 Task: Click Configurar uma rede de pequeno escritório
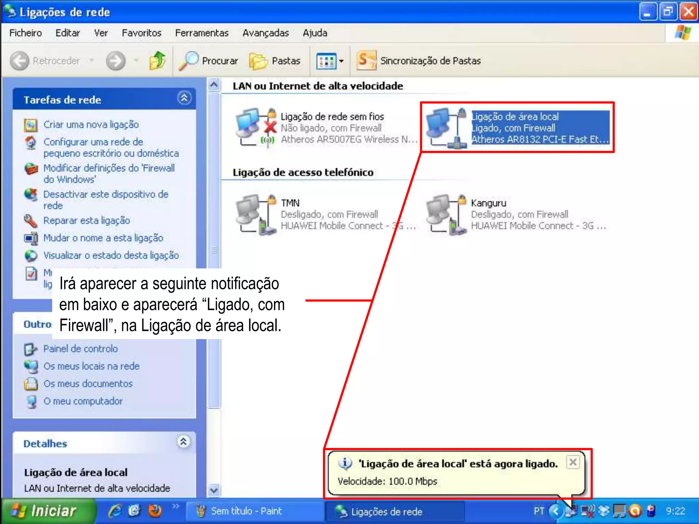click(111, 147)
